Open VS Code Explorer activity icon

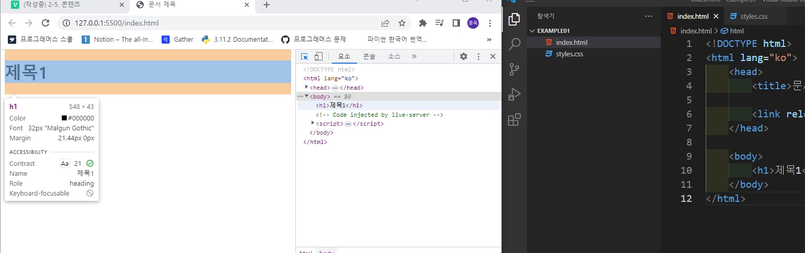(514, 19)
